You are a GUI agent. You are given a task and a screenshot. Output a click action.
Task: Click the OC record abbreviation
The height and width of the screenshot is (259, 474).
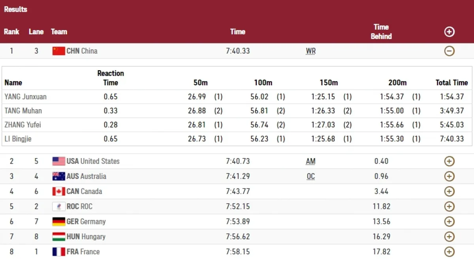point(310,176)
